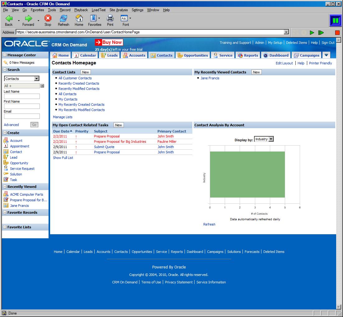The width and height of the screenshot is (343, 317).
Task: Open the Display by Industry dropdown
Action: tap(271, 139)
